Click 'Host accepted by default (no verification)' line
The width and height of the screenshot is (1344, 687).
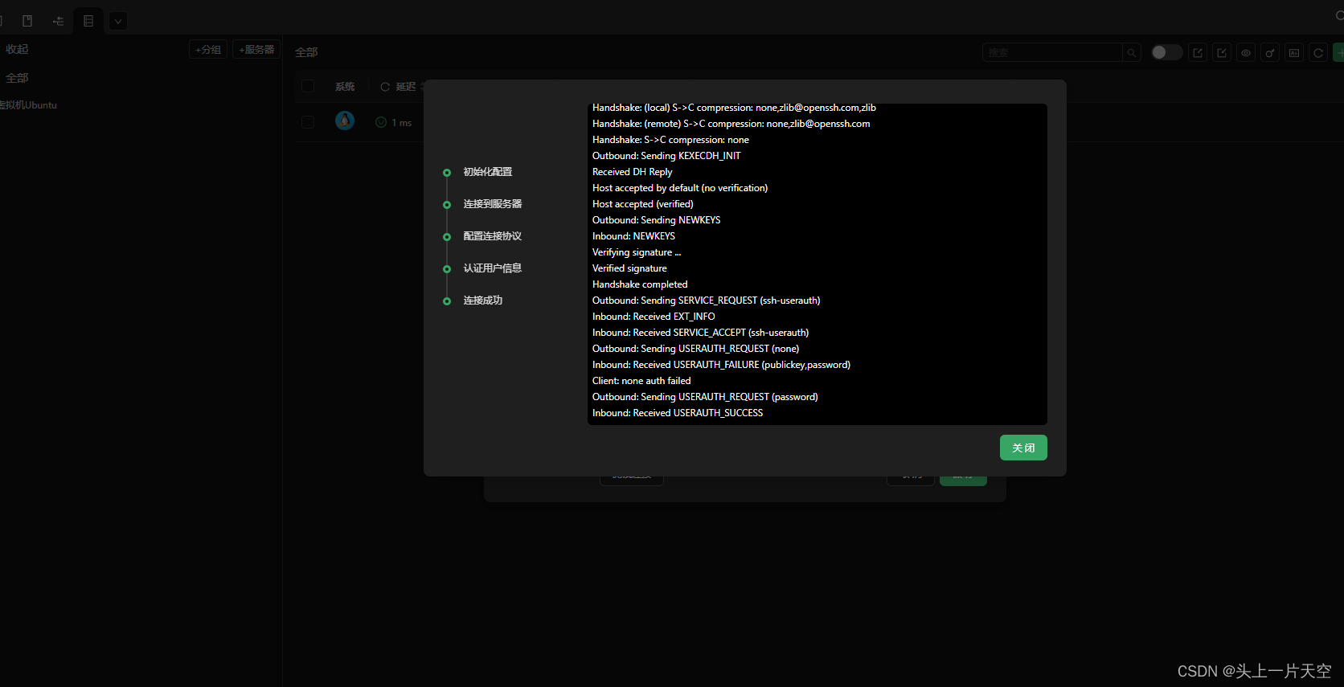[680, 188]
